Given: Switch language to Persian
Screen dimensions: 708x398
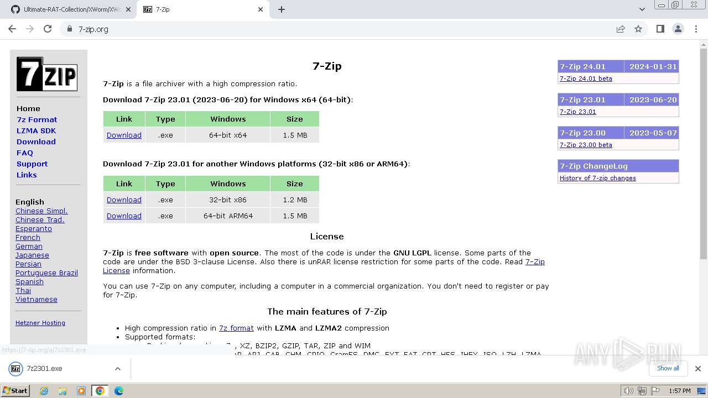Looking at the screenshot, I should coord(28,264).
